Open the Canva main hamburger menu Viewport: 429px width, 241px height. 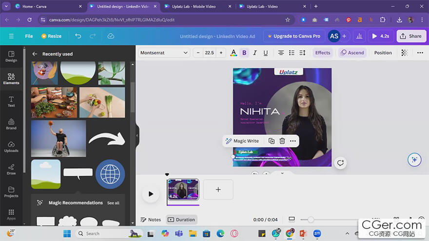pyautogui.click(x=11, y=36)
